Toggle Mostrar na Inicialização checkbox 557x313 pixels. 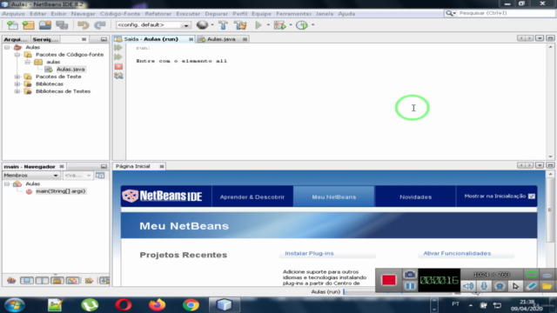532,196
